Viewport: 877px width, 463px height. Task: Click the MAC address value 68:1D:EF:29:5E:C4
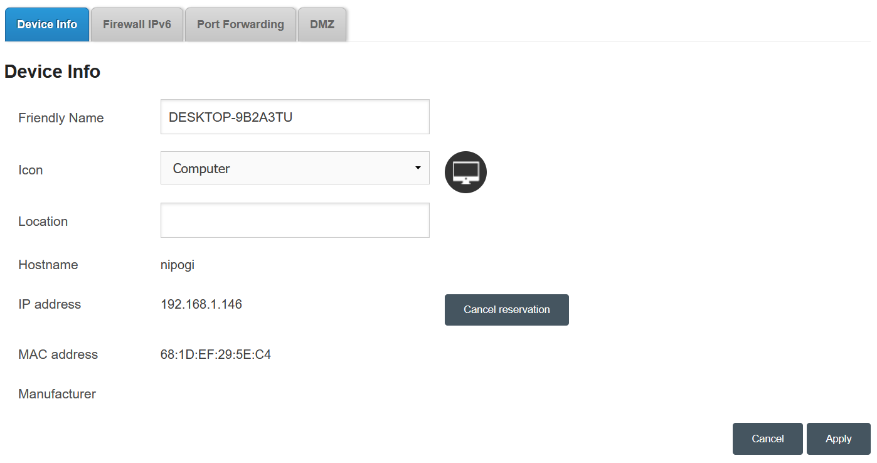216,354
